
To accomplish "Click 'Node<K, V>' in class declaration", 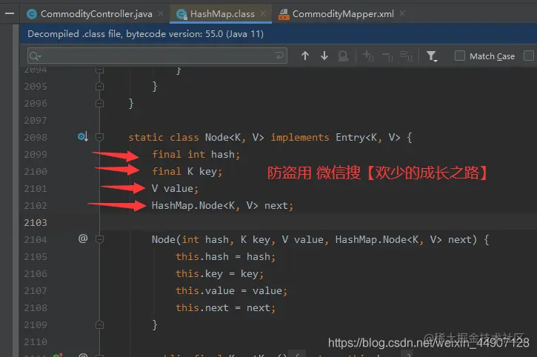I will click(x=235, y=137).
